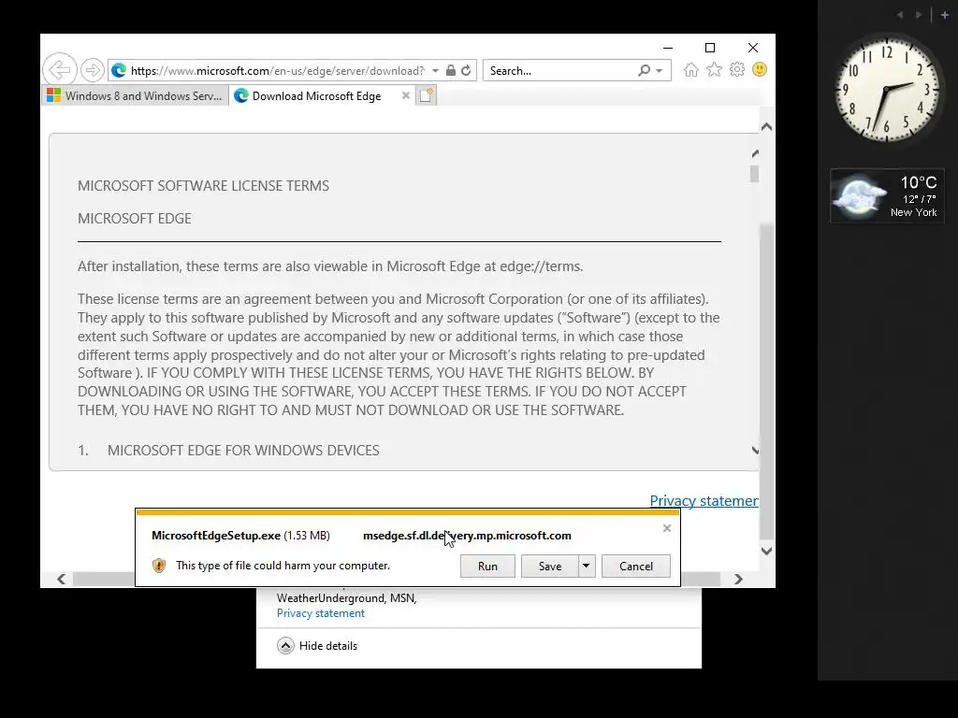This screenshot has width=958, height=718.
Task: Collapse details with Hide details chevron
Action: pos(285,645)
